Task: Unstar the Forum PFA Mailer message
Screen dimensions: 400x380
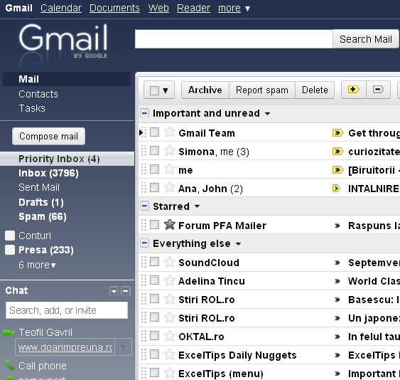Action: click(169, 225)
